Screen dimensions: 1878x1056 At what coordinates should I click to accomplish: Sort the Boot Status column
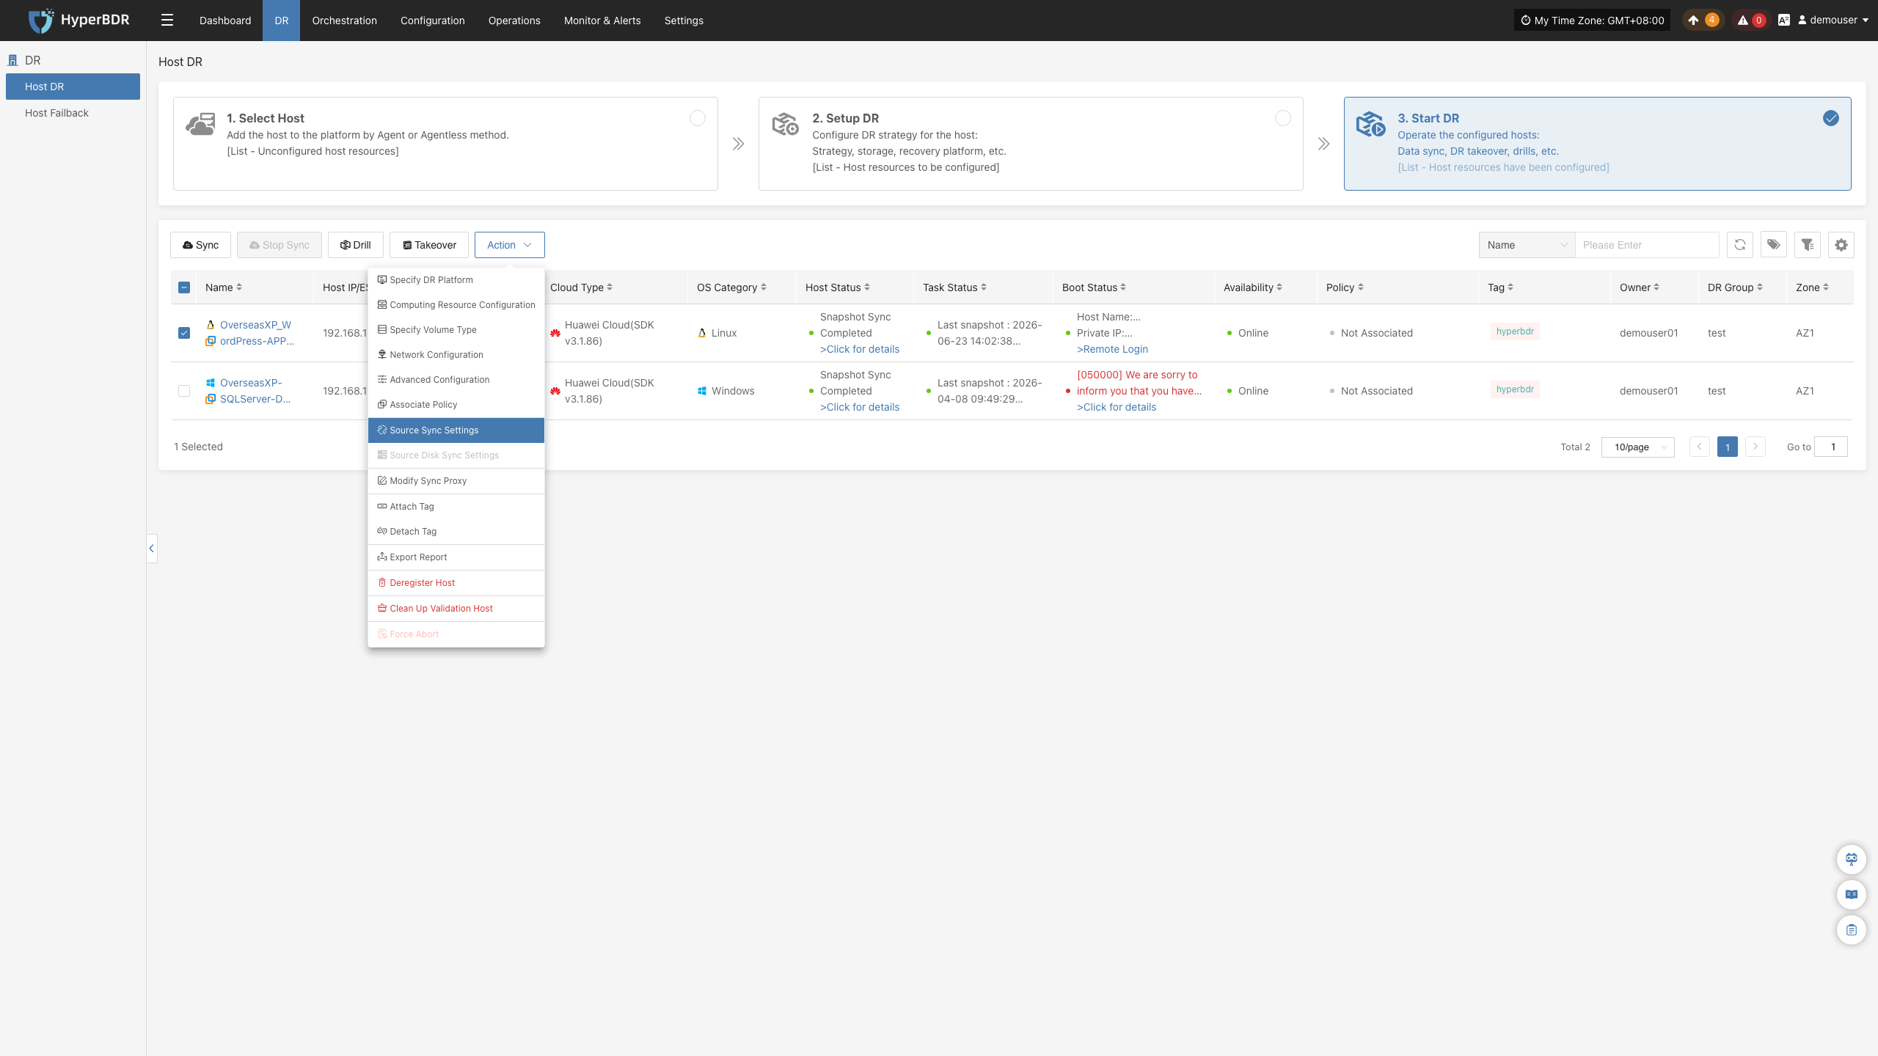click(x=1123, y=287)
